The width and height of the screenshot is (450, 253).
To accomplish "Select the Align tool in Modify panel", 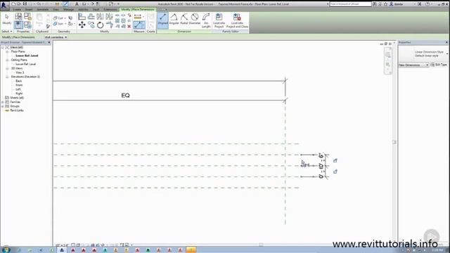I will pyautogui.click(x=82, y=17).
